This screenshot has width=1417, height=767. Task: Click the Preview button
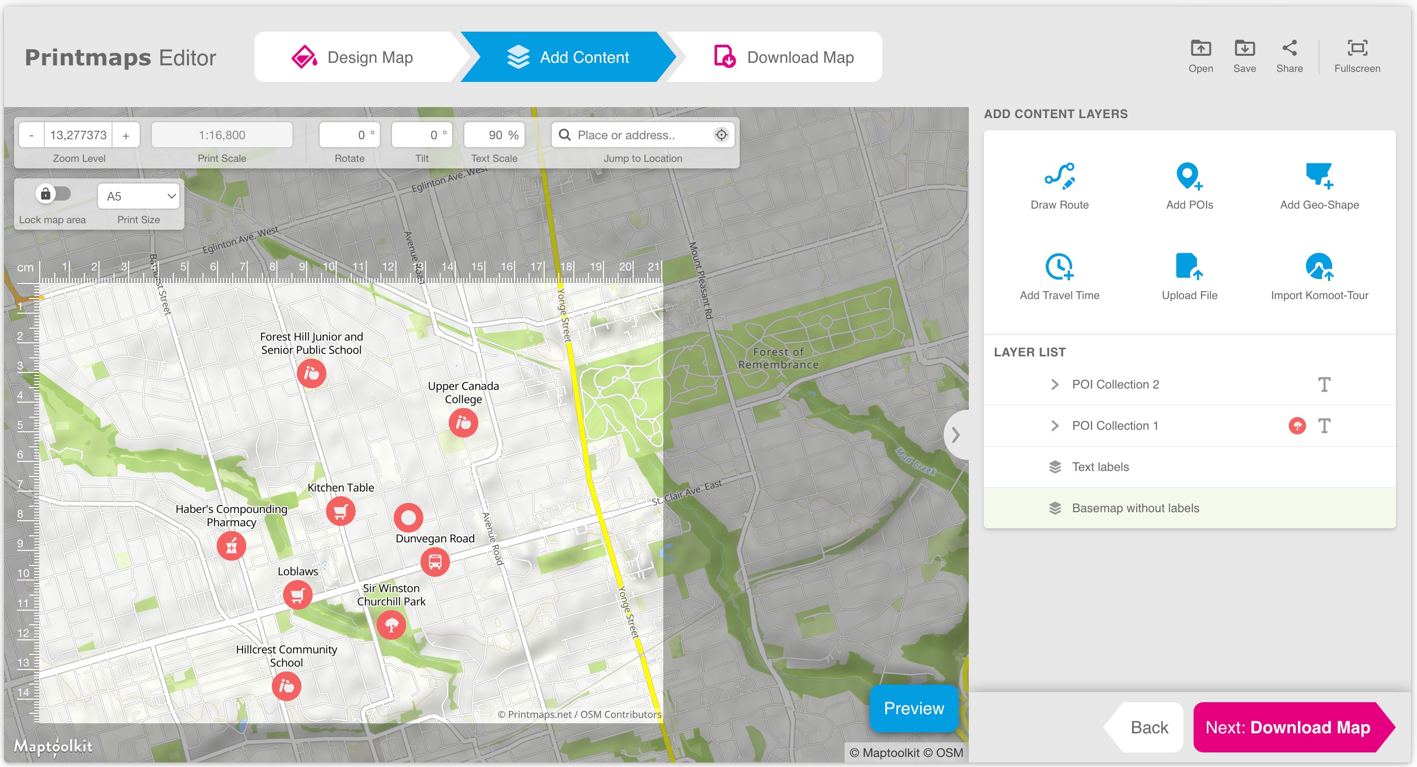point(913,708)
